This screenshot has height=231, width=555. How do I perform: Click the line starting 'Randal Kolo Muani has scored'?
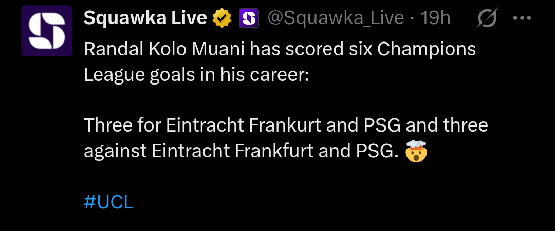pyautogui.click(x=279, y=50)
